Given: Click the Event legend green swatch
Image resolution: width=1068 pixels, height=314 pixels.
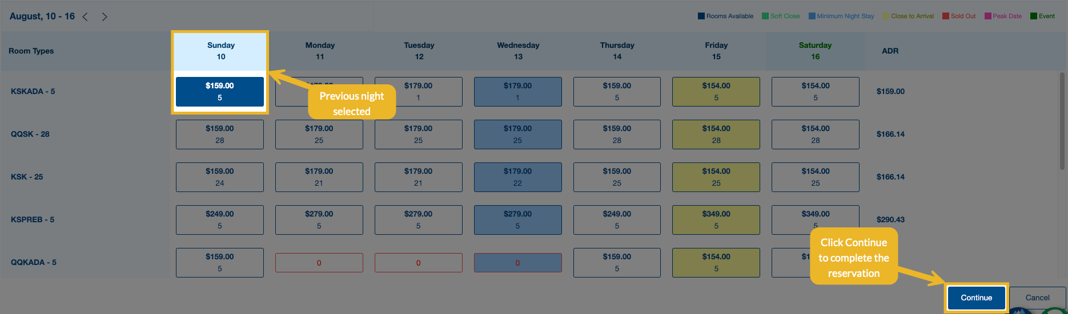Looking at the screenshot, I should [x=1033, y=16].
